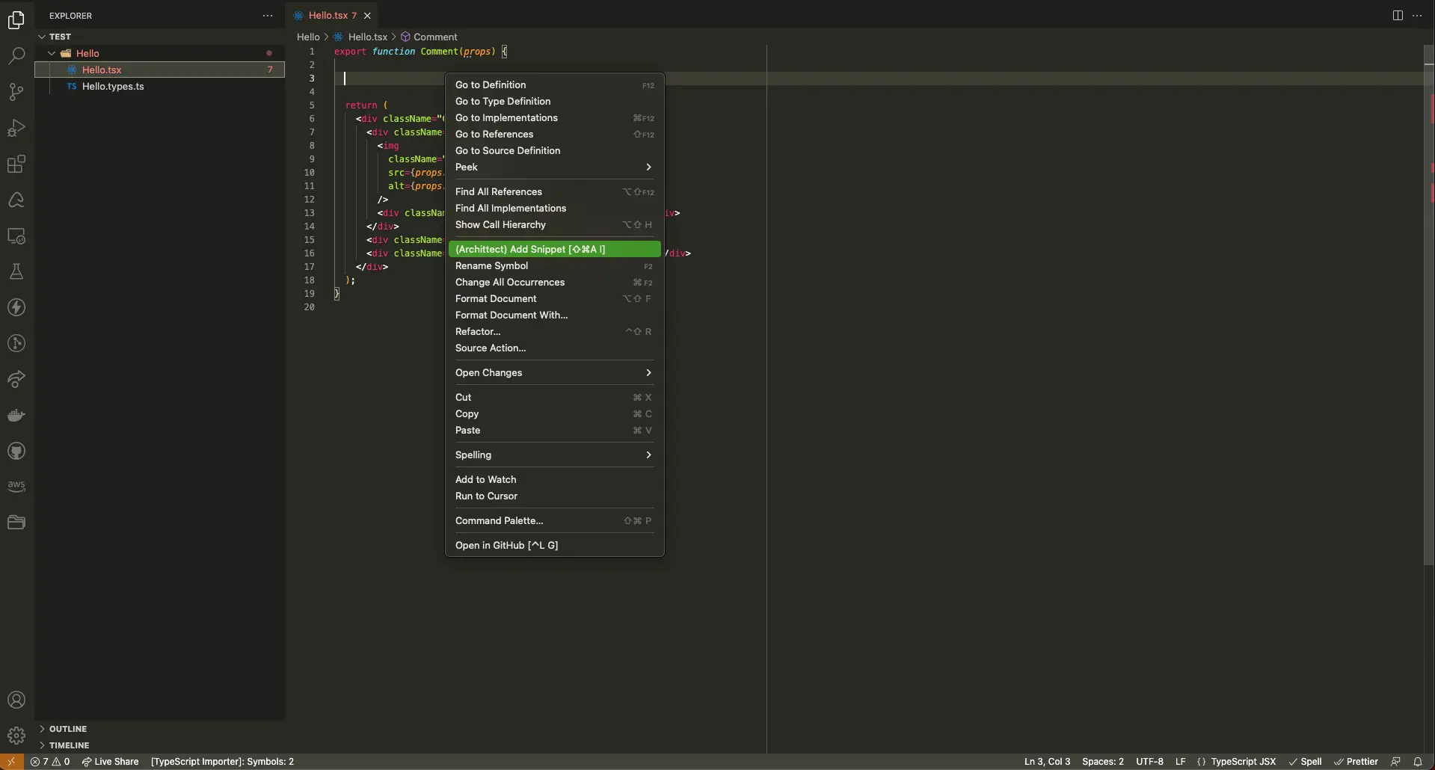1435x770 pixels.
Task: Click Hello breadcrumb folder
Action: coord(308,37)
